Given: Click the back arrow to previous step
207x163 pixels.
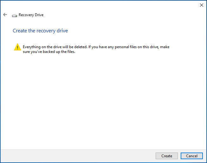Looking at the screenshot, I should tap(5, 15).
